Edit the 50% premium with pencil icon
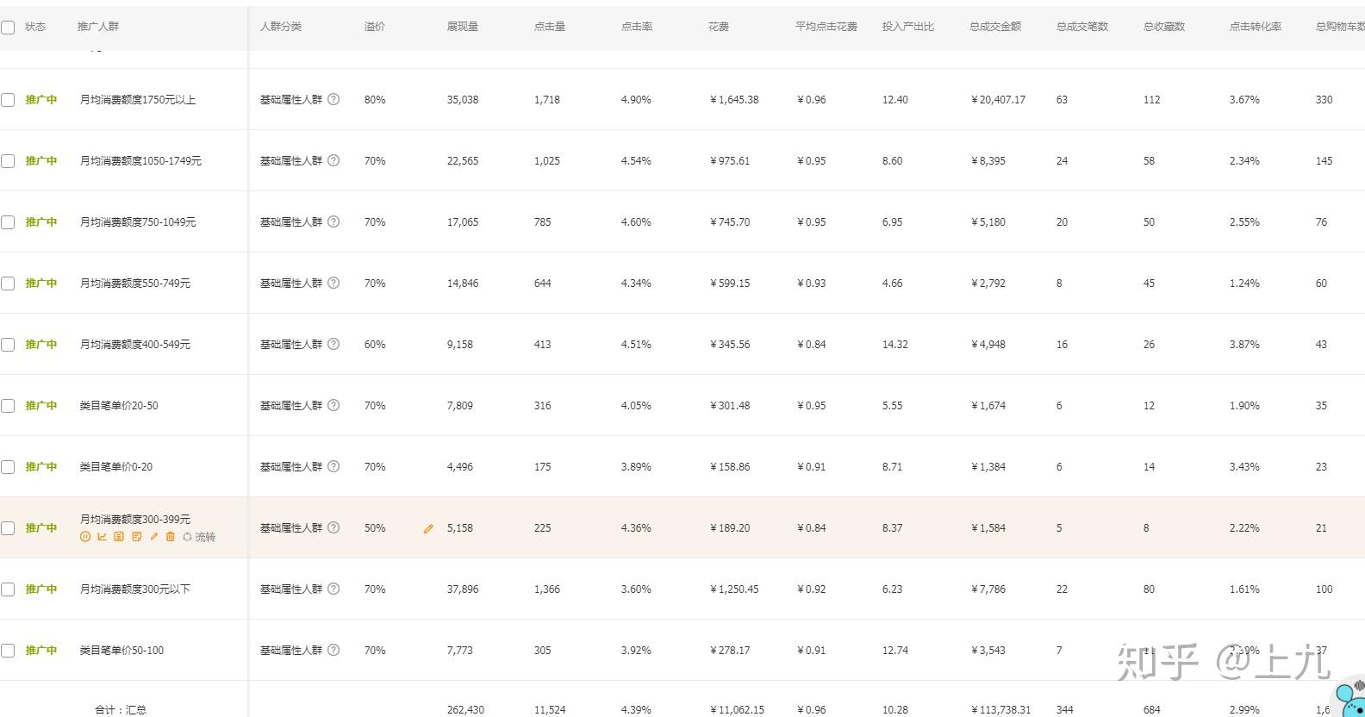The image size is (1365, 717). [x=428, y=528]
